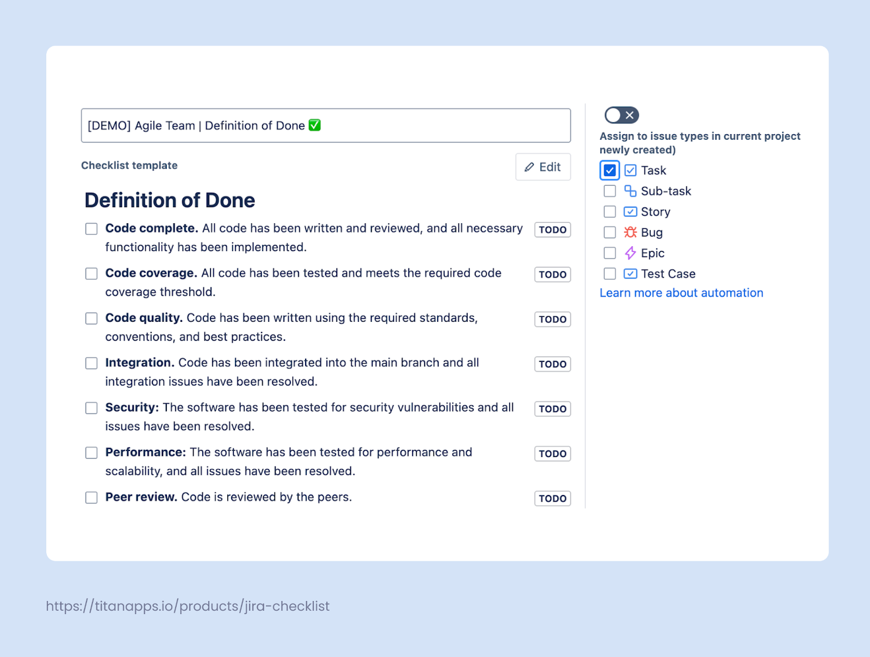Click the checklist template title field

(326, 125)
